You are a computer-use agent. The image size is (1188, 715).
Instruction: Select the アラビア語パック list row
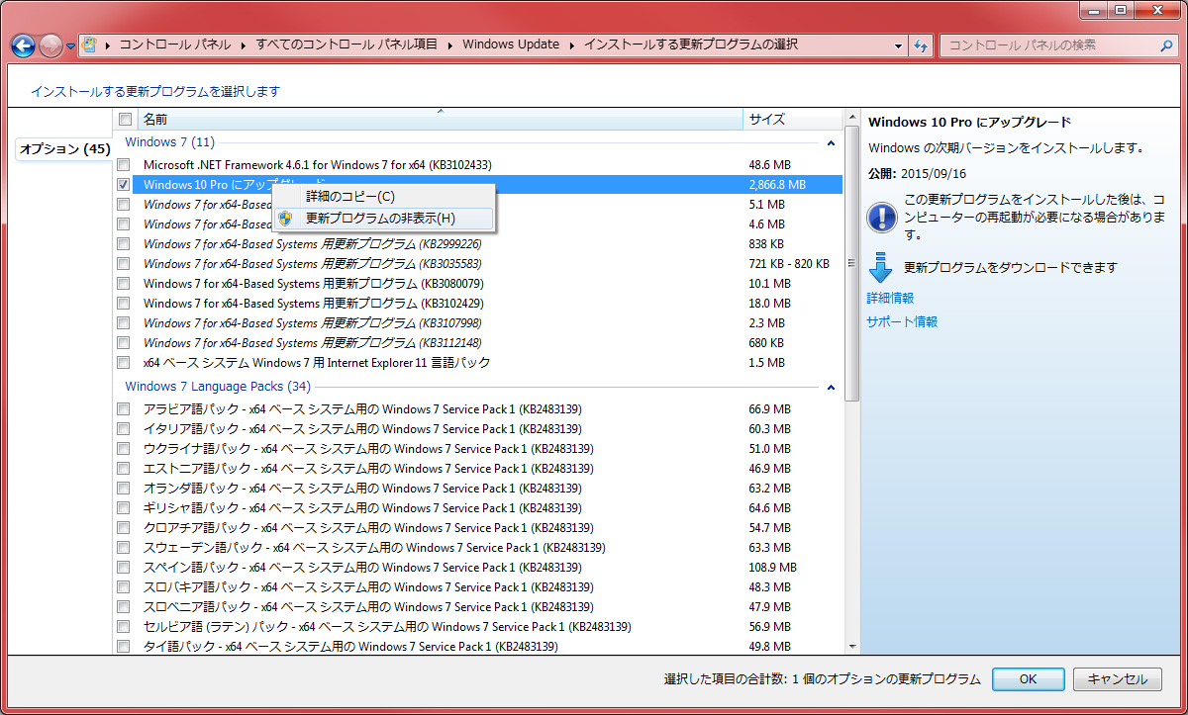click(479, 409)
